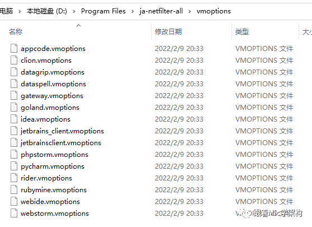Sort files by 修改日期 column header
312x227 pixels.
168,32
